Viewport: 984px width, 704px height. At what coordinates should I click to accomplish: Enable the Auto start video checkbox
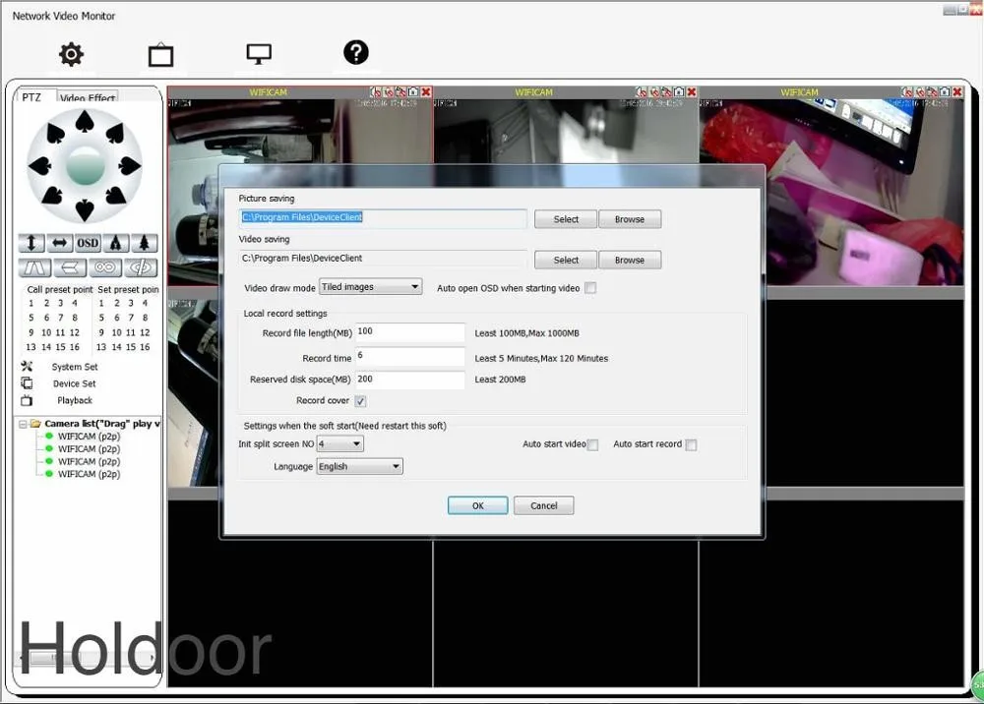[592, 445]
